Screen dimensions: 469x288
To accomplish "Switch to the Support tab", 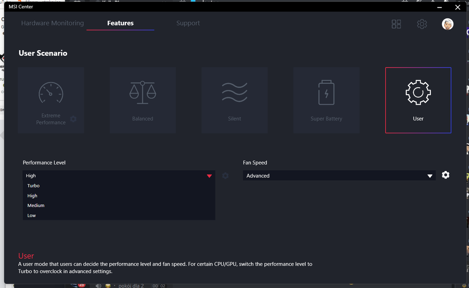I will (x=188, y=23).
